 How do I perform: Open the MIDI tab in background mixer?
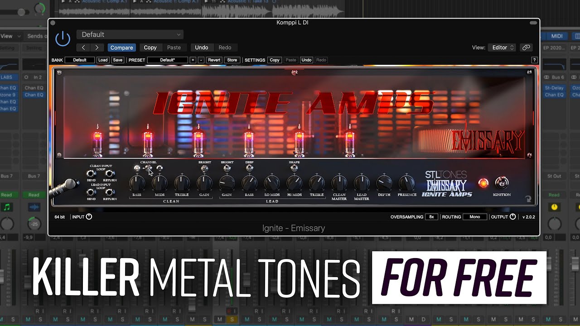coord(557,36)
